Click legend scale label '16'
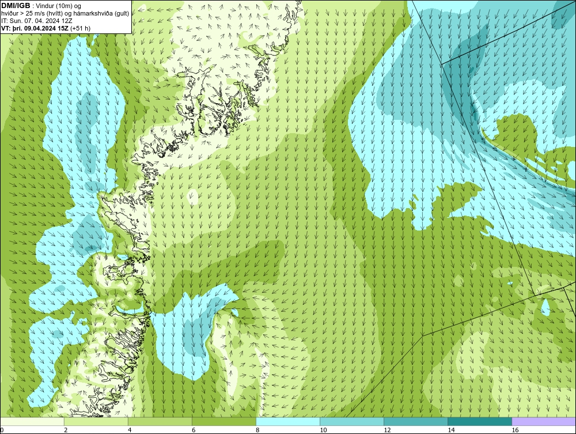The image size is (576, 434). [515, 431]
